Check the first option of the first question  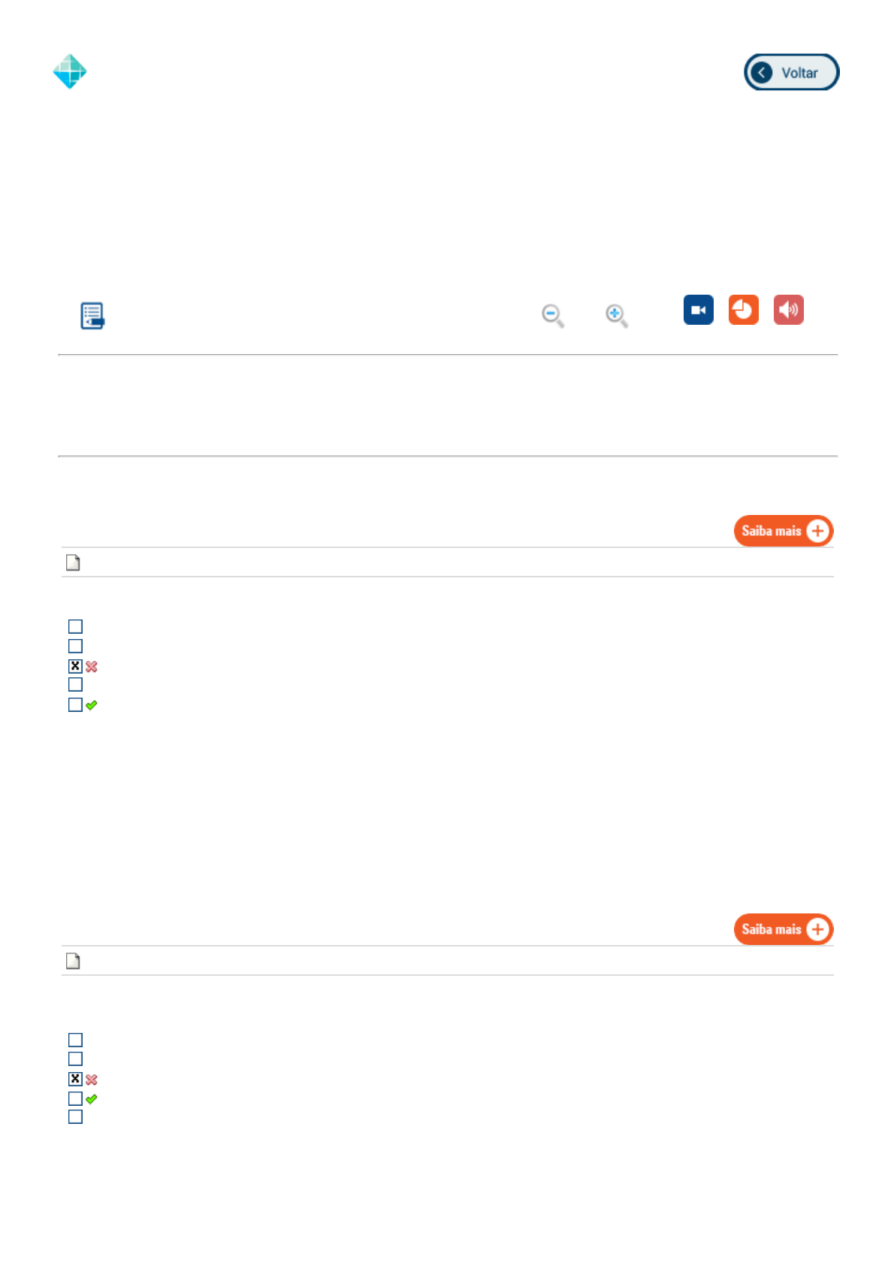pos(75,626)
